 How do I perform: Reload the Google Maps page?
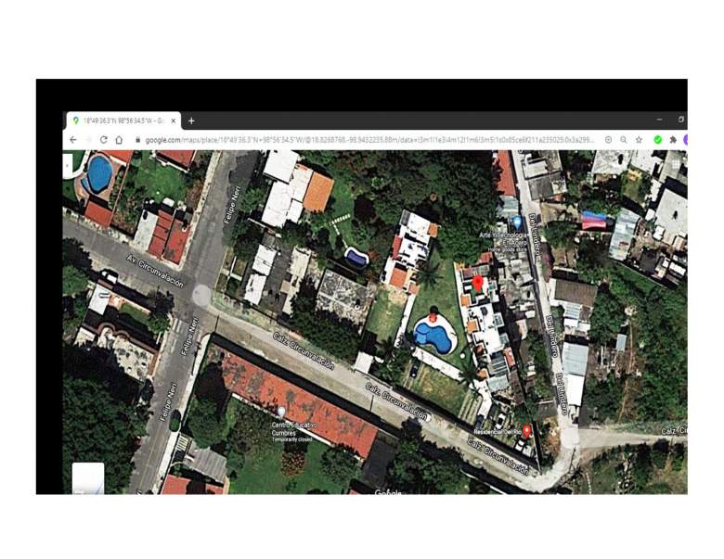coord(103,140)
